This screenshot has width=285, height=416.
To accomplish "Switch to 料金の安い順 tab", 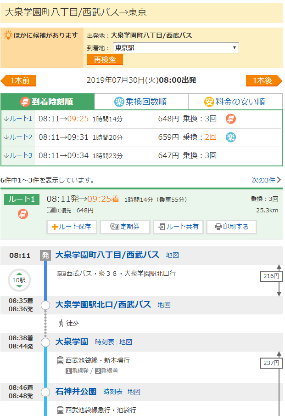I will (235, 102).
